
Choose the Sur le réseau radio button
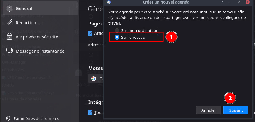[117, 37]
